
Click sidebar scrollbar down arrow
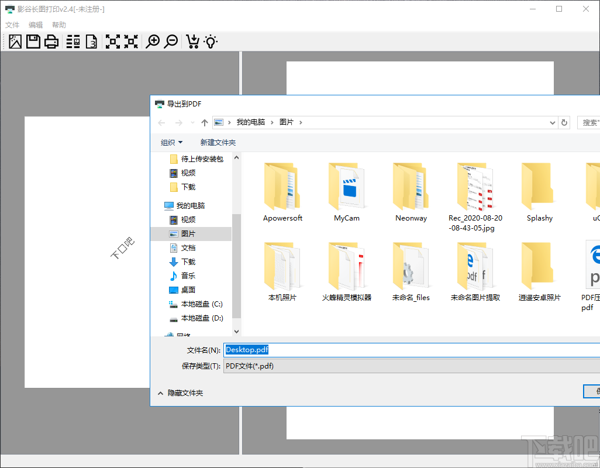pos(236,331)
